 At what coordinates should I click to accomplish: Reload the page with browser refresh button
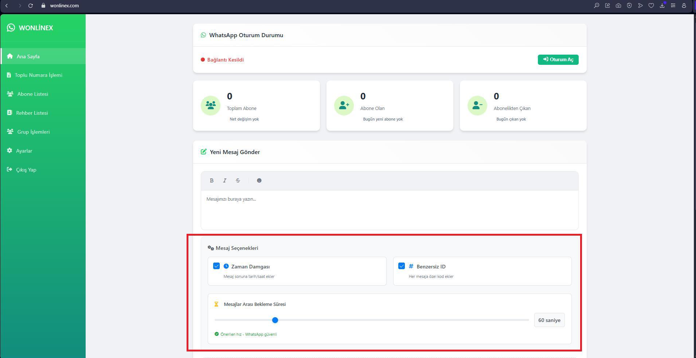pyautogui.click(x=31, y=5)
